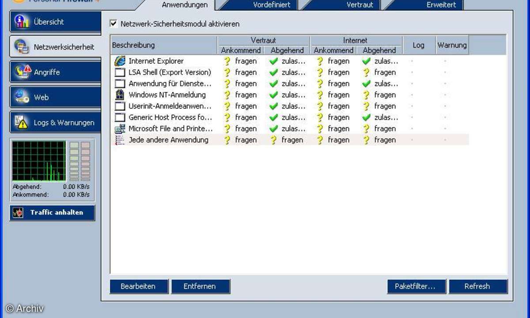
Task: Select the Jede andere Anwendung row name
Action: coord(168,140)
